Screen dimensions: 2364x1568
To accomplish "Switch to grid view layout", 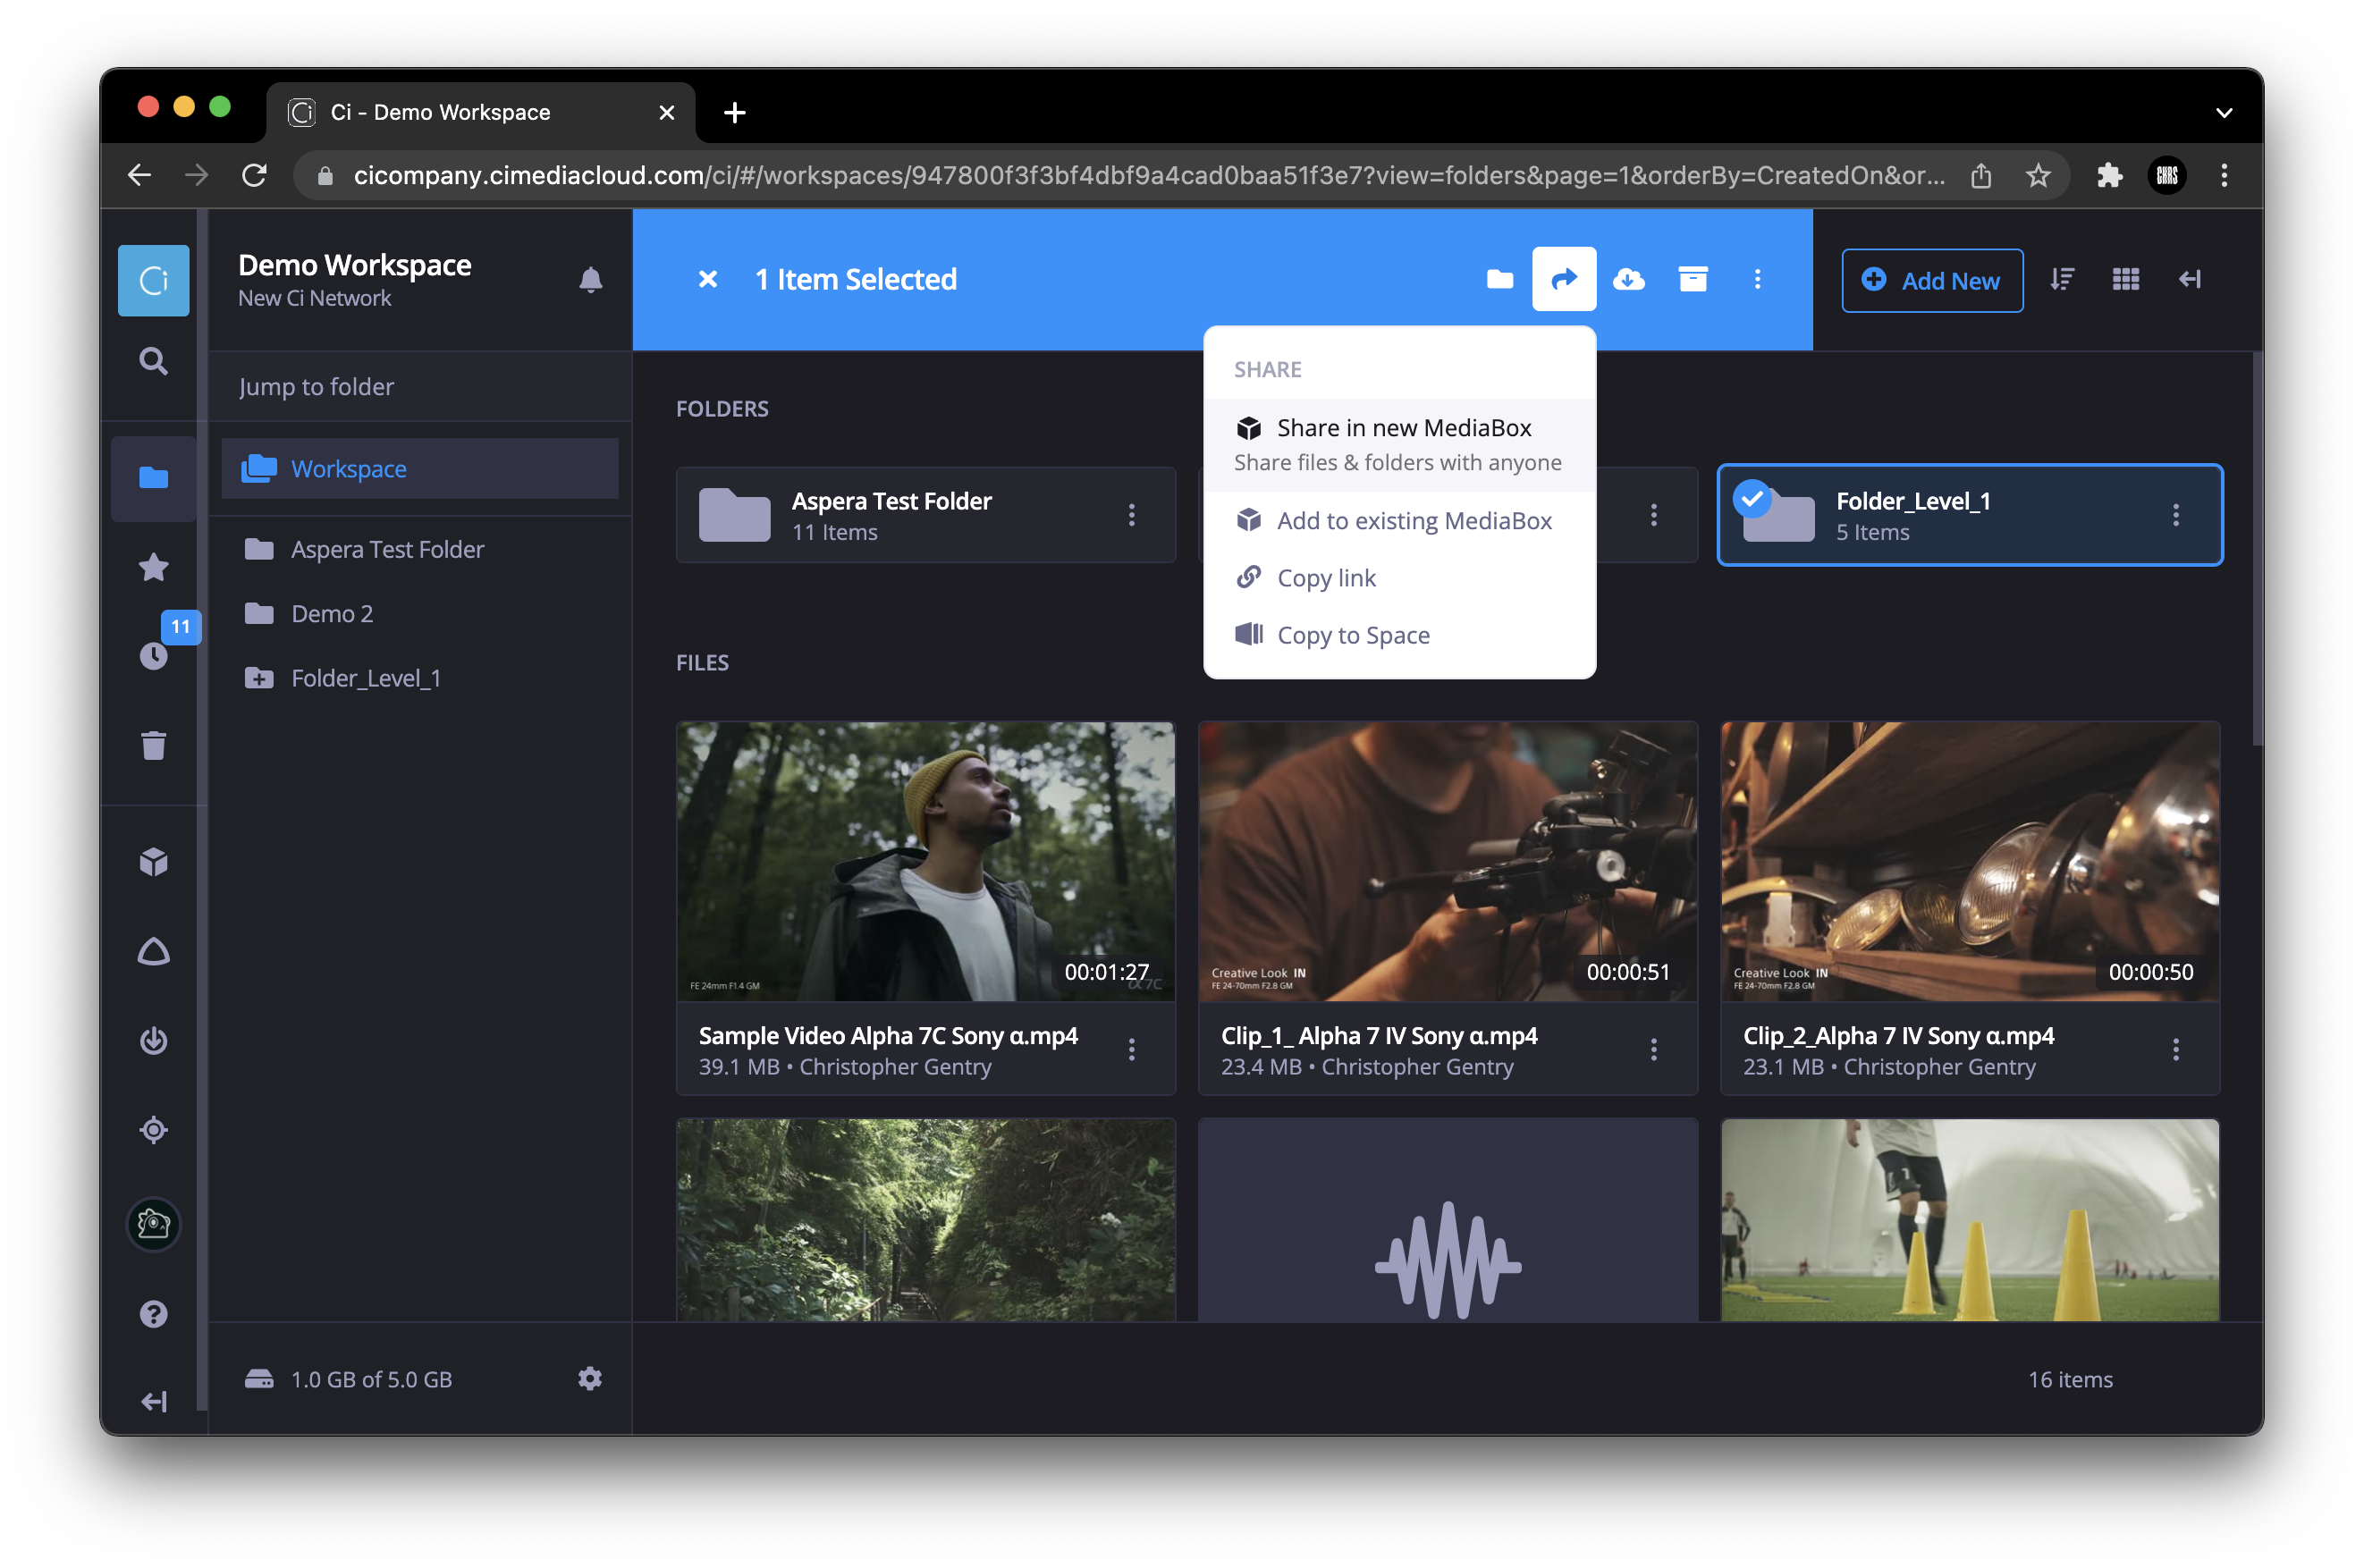I will point(2126,280).
